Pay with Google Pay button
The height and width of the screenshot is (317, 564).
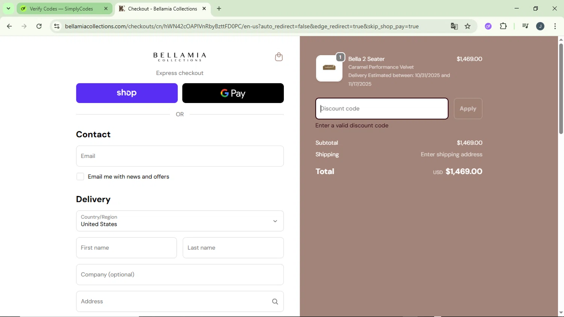pyautogui.click(x=233, y=93)
